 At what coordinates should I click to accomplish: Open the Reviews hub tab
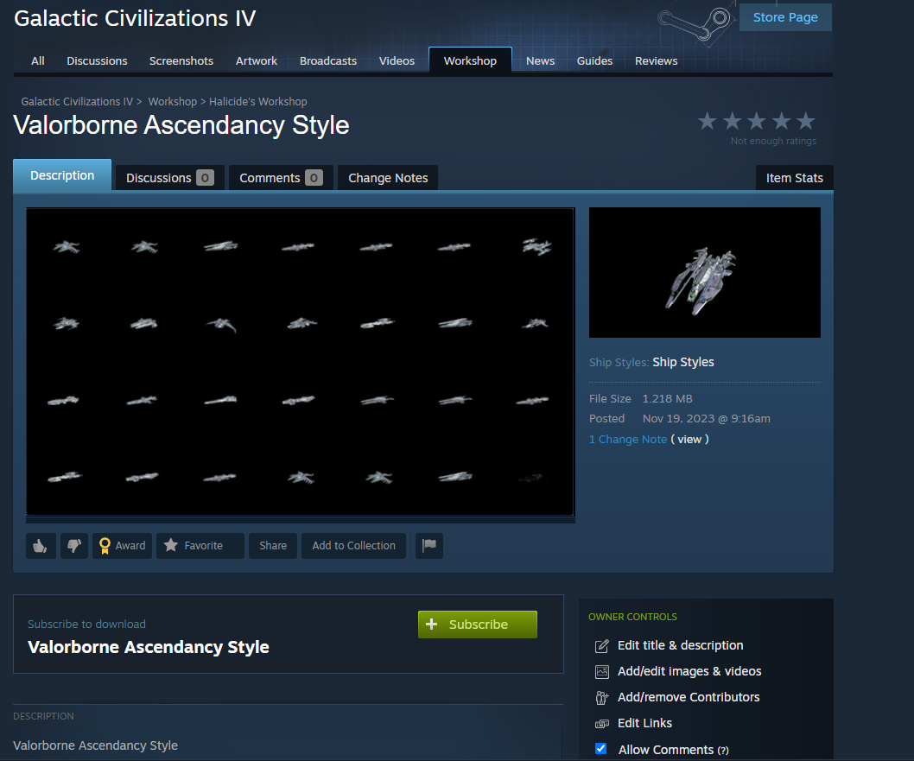[657, 60]
